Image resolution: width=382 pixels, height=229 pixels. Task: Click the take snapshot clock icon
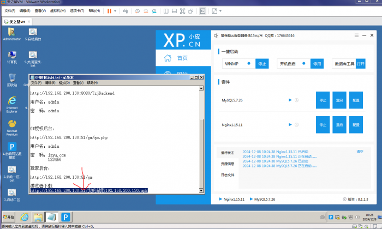tap(137, 10)
